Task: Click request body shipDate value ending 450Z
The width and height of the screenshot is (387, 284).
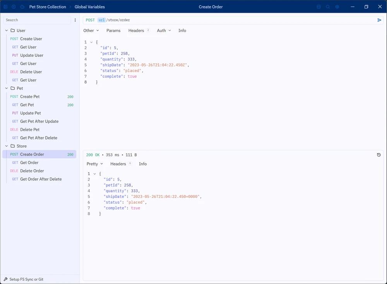Action: coord(157,65)
